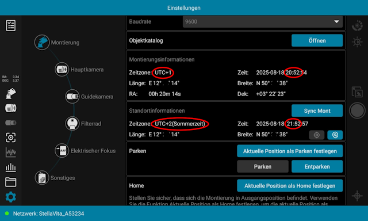Open the file folder icon in the left sidebar

11,182
